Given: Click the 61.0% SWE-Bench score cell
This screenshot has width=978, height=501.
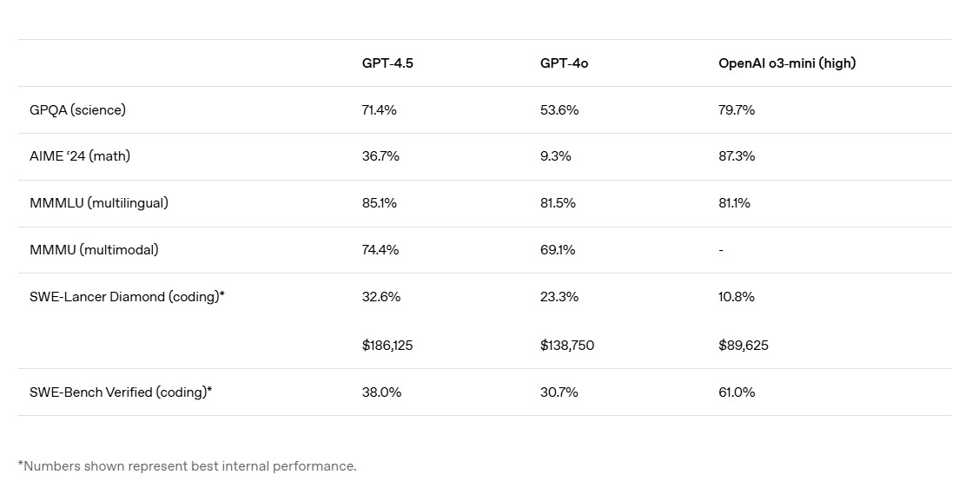Looking at the screenshot, I should [737, 392].
